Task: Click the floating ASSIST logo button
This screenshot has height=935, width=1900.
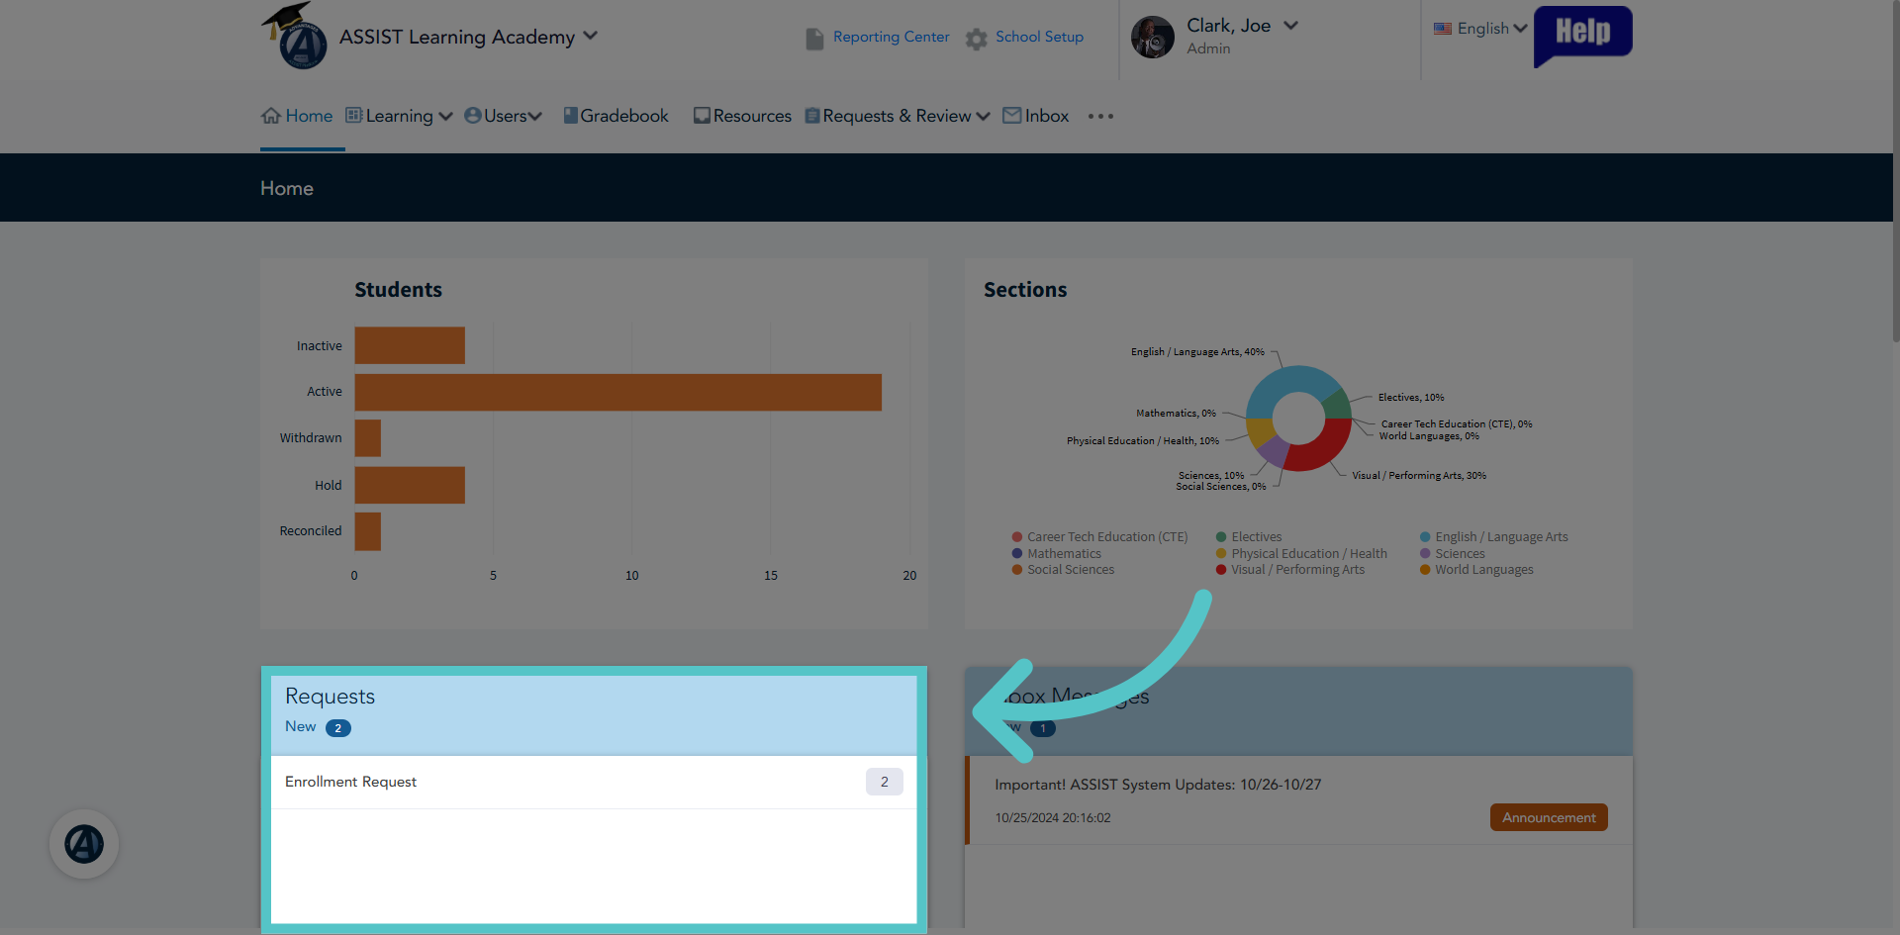Action: click(84, 844)
